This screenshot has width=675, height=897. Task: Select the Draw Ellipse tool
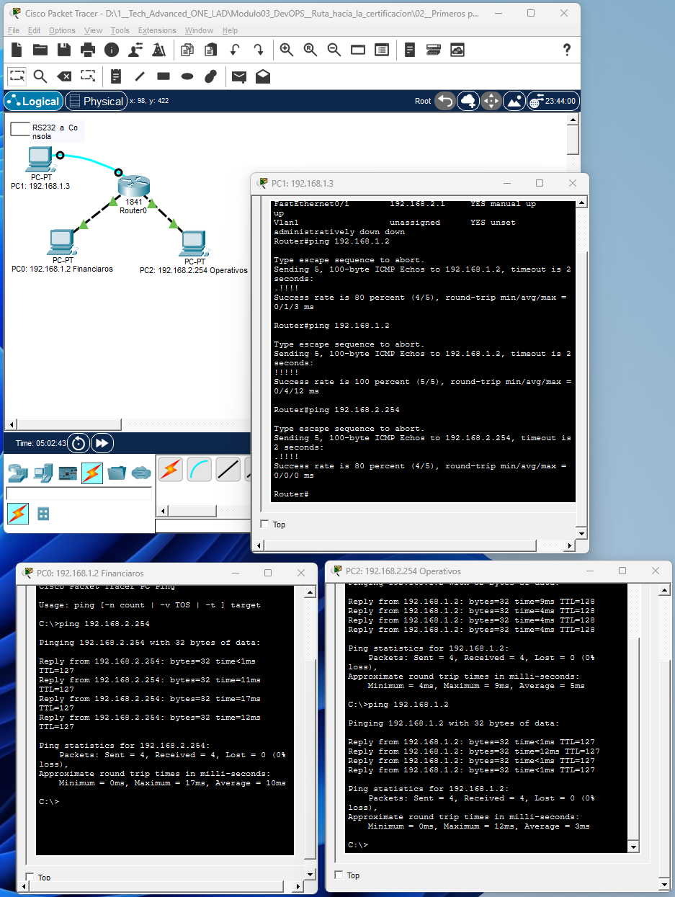pyautogui.click(x=187, y=76)
